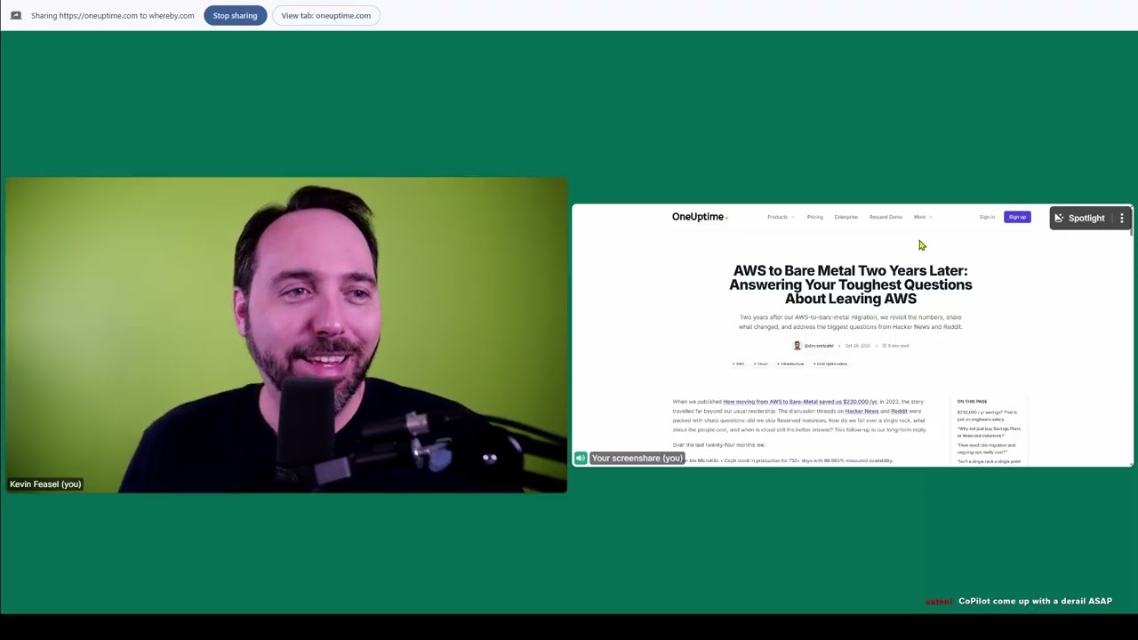Open the Request Demo nav item
Image resolution: width=1138 pixels, height=640 pixels.
[886, 217]
